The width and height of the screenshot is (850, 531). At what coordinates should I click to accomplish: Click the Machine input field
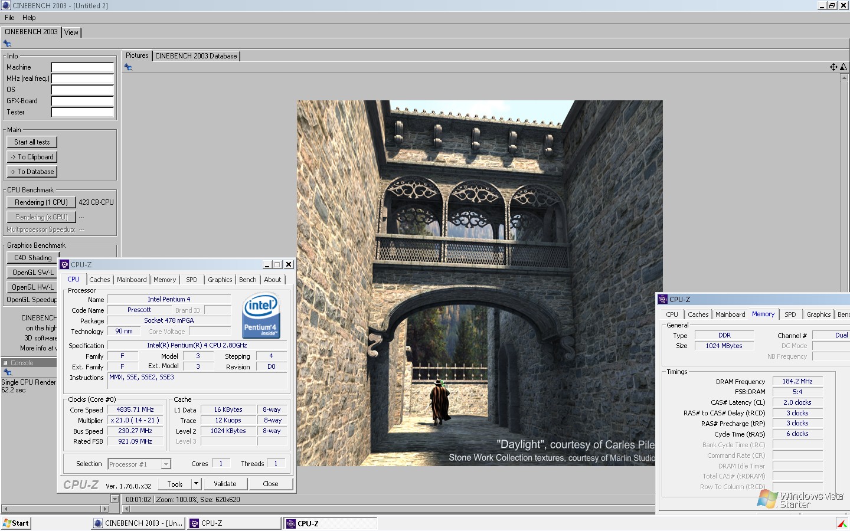(83, 67)
